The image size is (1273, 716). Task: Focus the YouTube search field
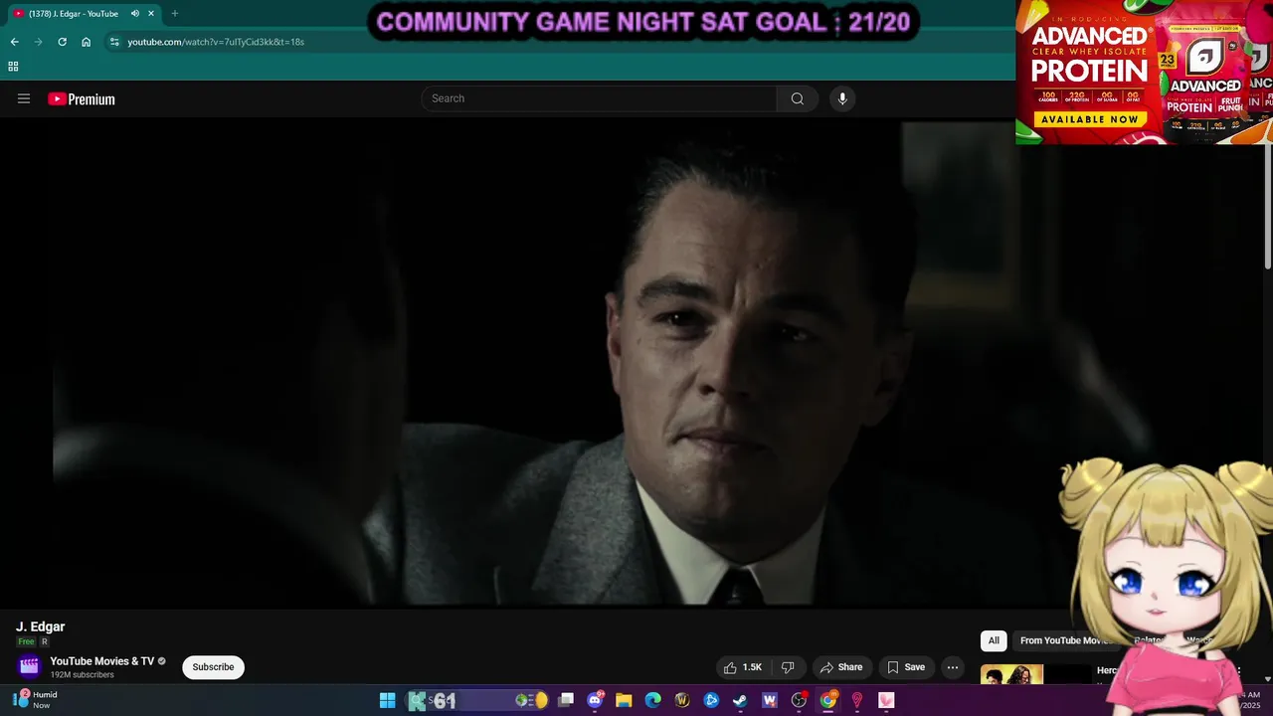tap(599, 98)
